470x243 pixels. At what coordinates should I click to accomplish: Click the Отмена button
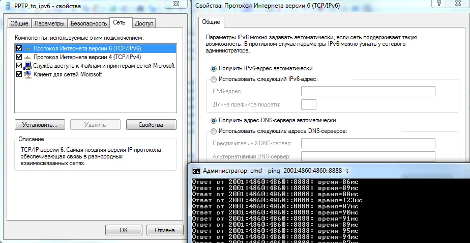pos(165,230)
